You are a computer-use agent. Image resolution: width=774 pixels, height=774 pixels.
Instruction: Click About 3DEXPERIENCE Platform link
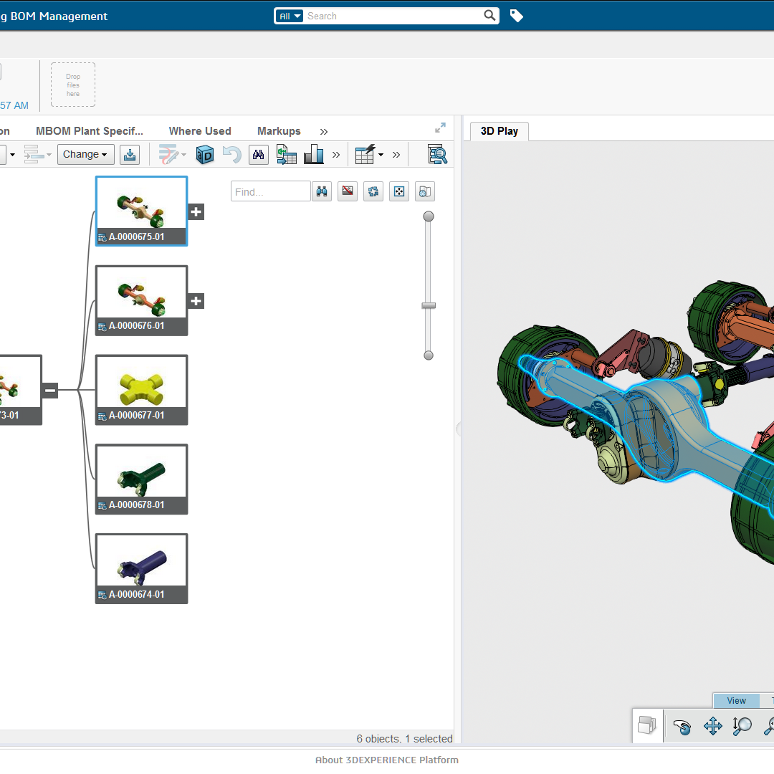pyautogui.click(x=387, y=760)
